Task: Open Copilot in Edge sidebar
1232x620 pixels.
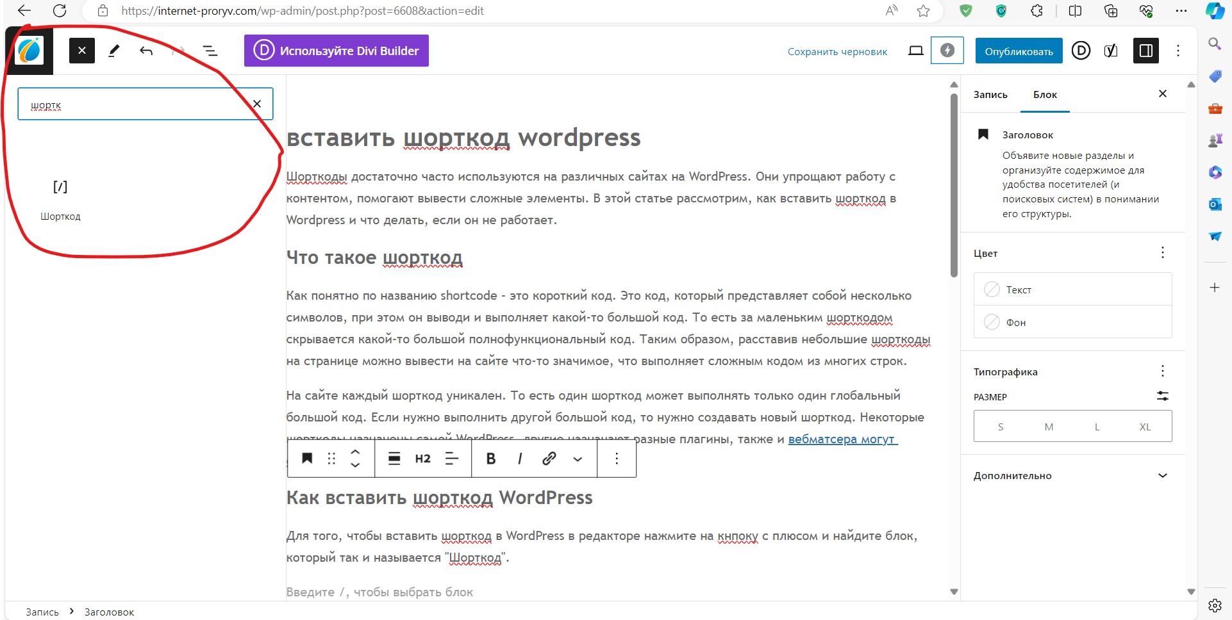Action: click(x=1215, y=11)
